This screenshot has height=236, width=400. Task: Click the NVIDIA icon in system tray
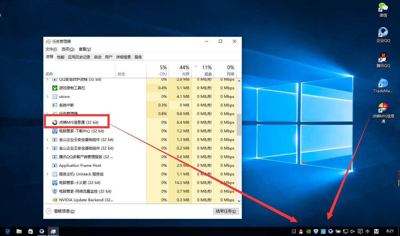click(309, 231)
